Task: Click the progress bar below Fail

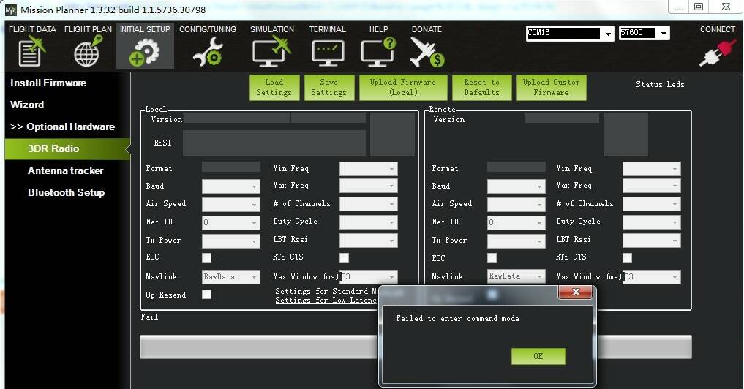Action: (259, 347)
